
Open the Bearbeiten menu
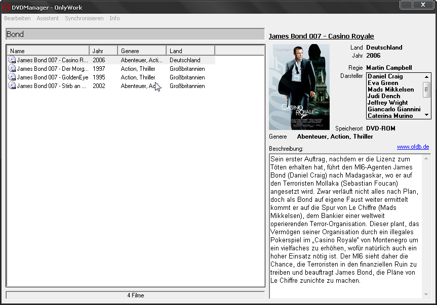point(17,18)
